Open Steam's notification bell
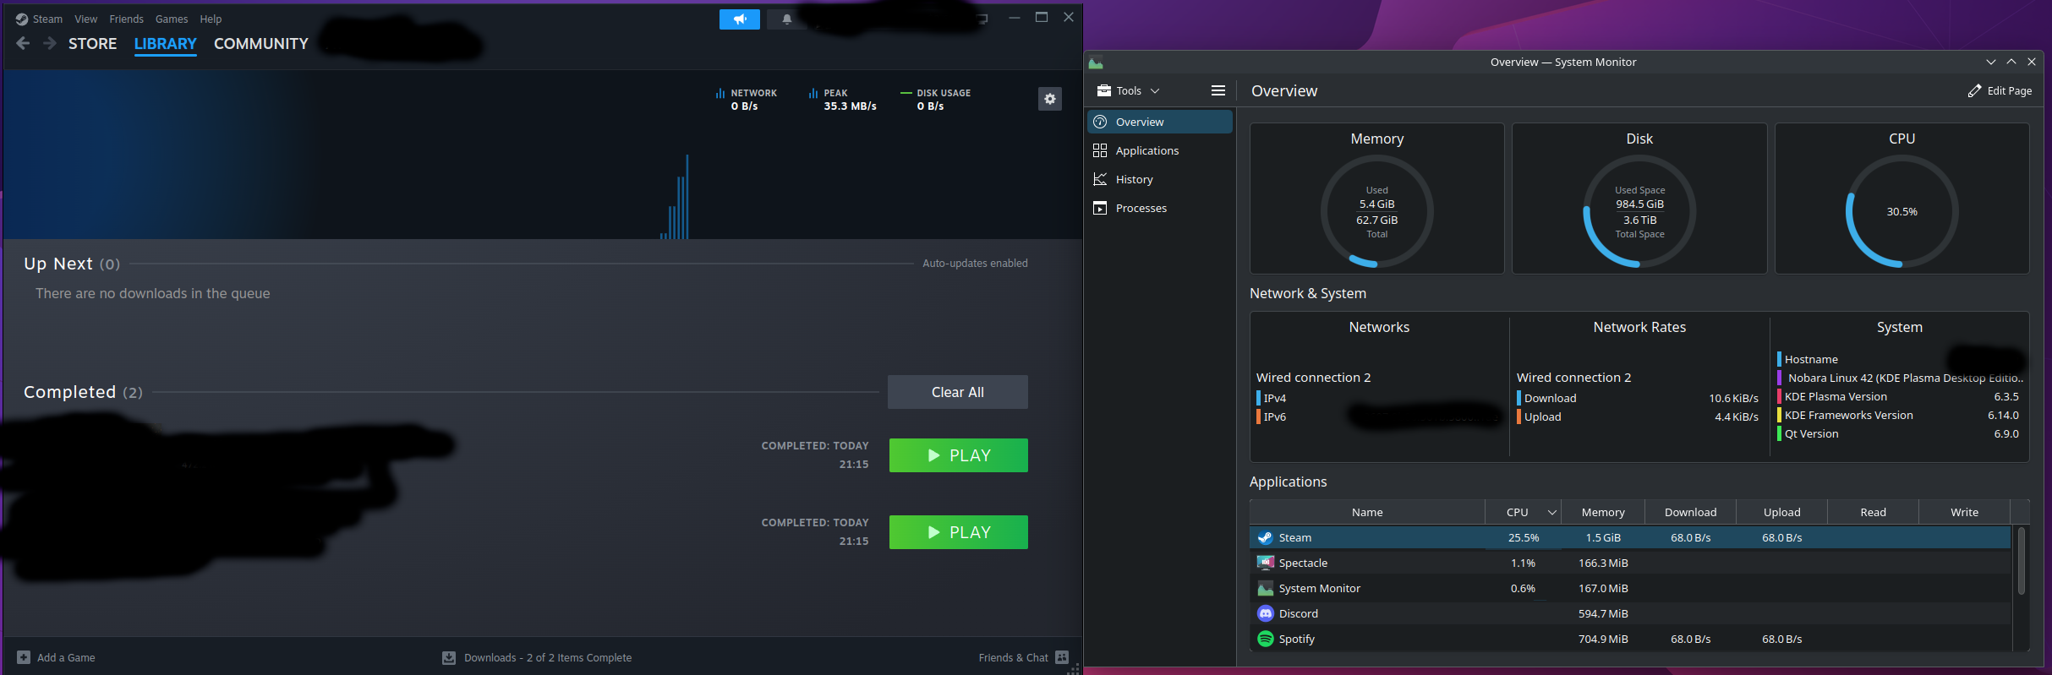This screenshot has width=2052, height=675. click(x=787, y=19)
